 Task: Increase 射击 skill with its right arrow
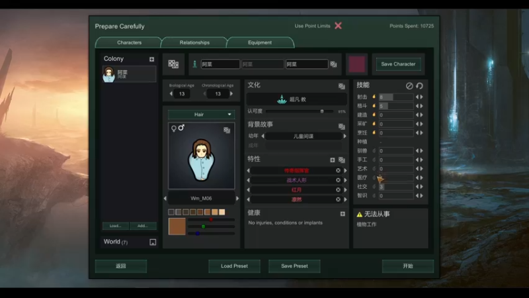click(x=421, y=97)
